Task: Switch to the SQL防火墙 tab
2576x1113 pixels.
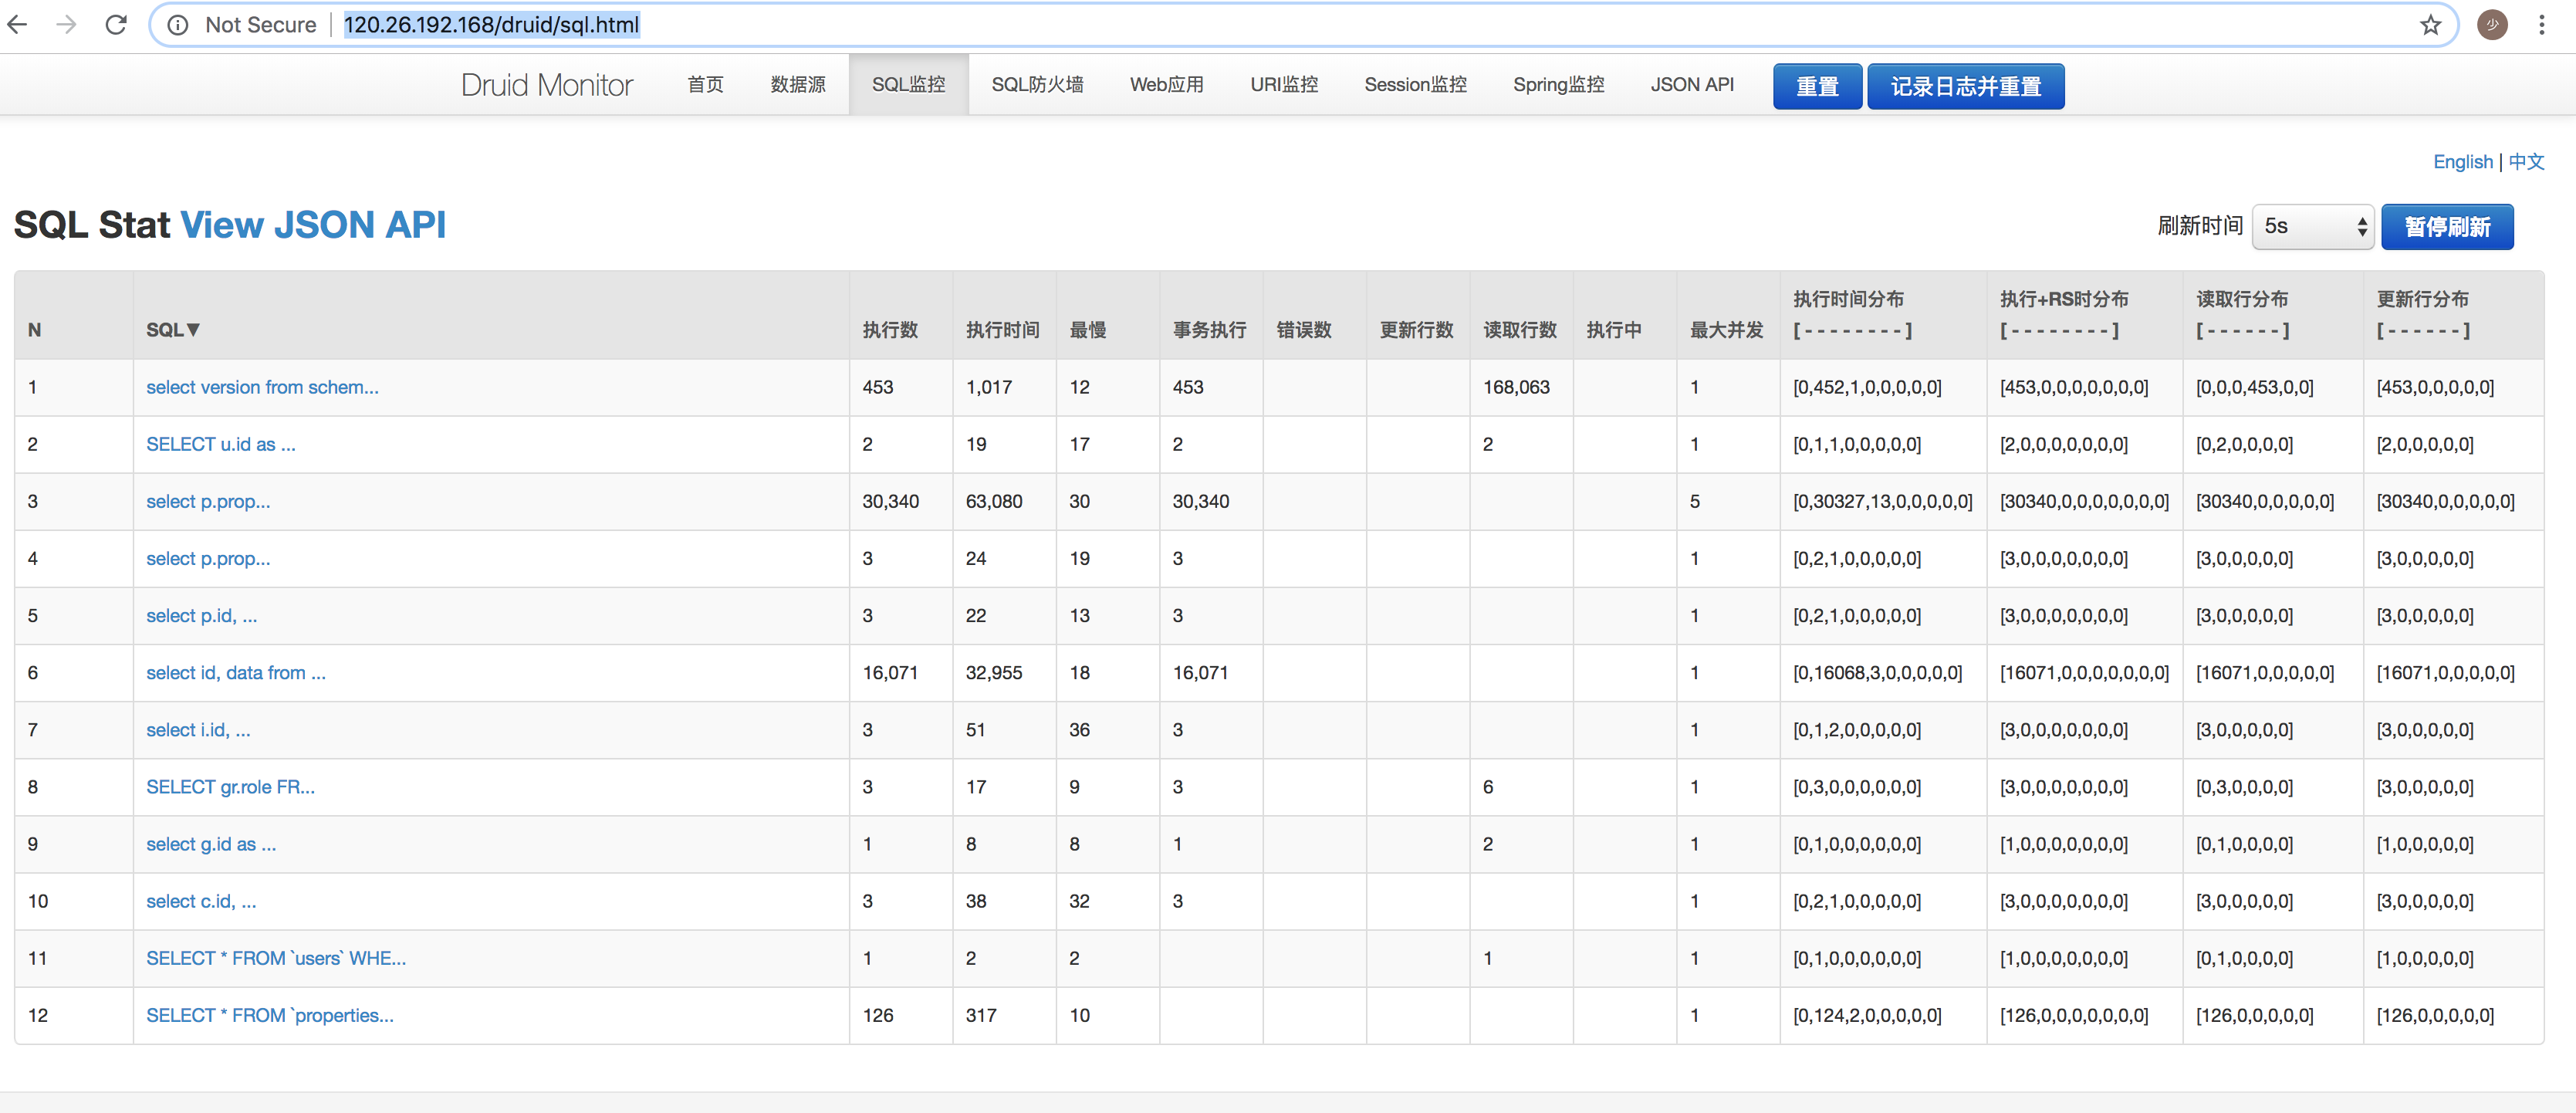Action: 1036,85
